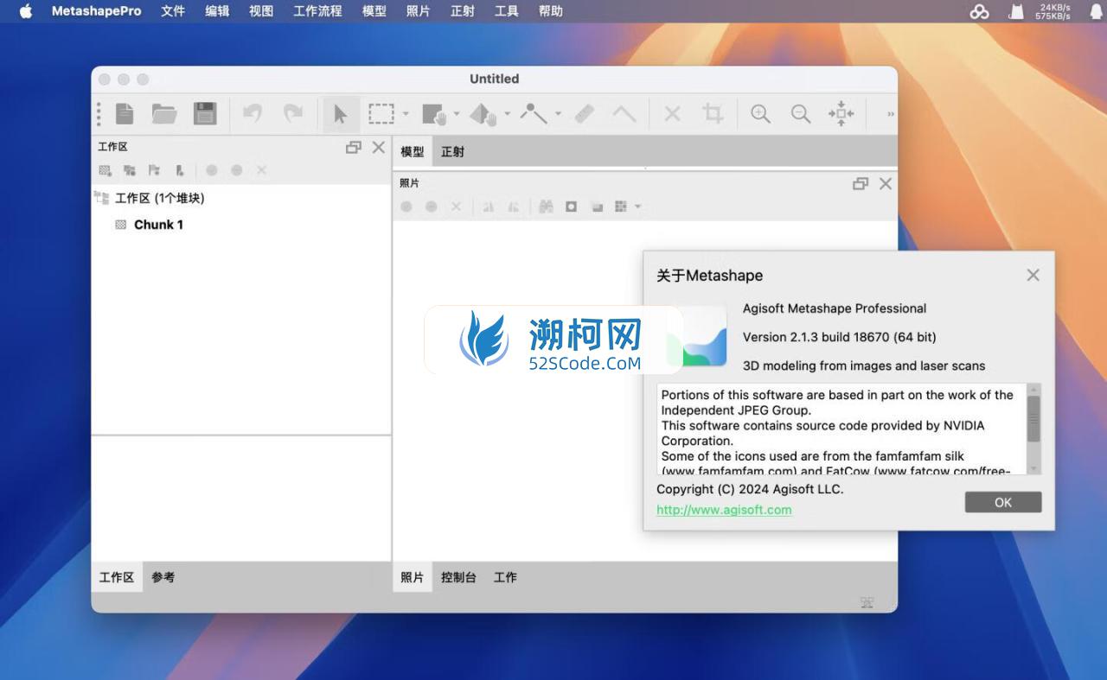1107x680 pixels.
Task: Select the Move region tool
Action: (433, 114)
